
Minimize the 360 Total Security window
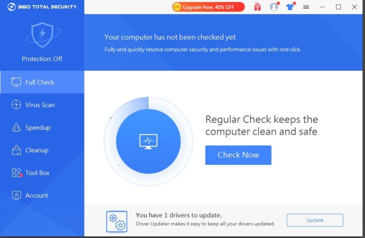322,7
